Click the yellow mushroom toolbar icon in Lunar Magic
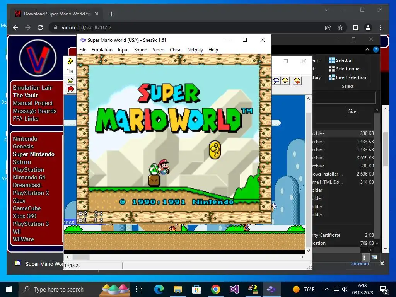The height and width of the screenshot is (297, 396). pos(285,81)
